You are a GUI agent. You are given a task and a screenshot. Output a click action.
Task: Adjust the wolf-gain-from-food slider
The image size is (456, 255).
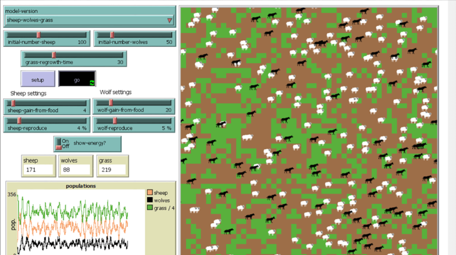point(134,106)
